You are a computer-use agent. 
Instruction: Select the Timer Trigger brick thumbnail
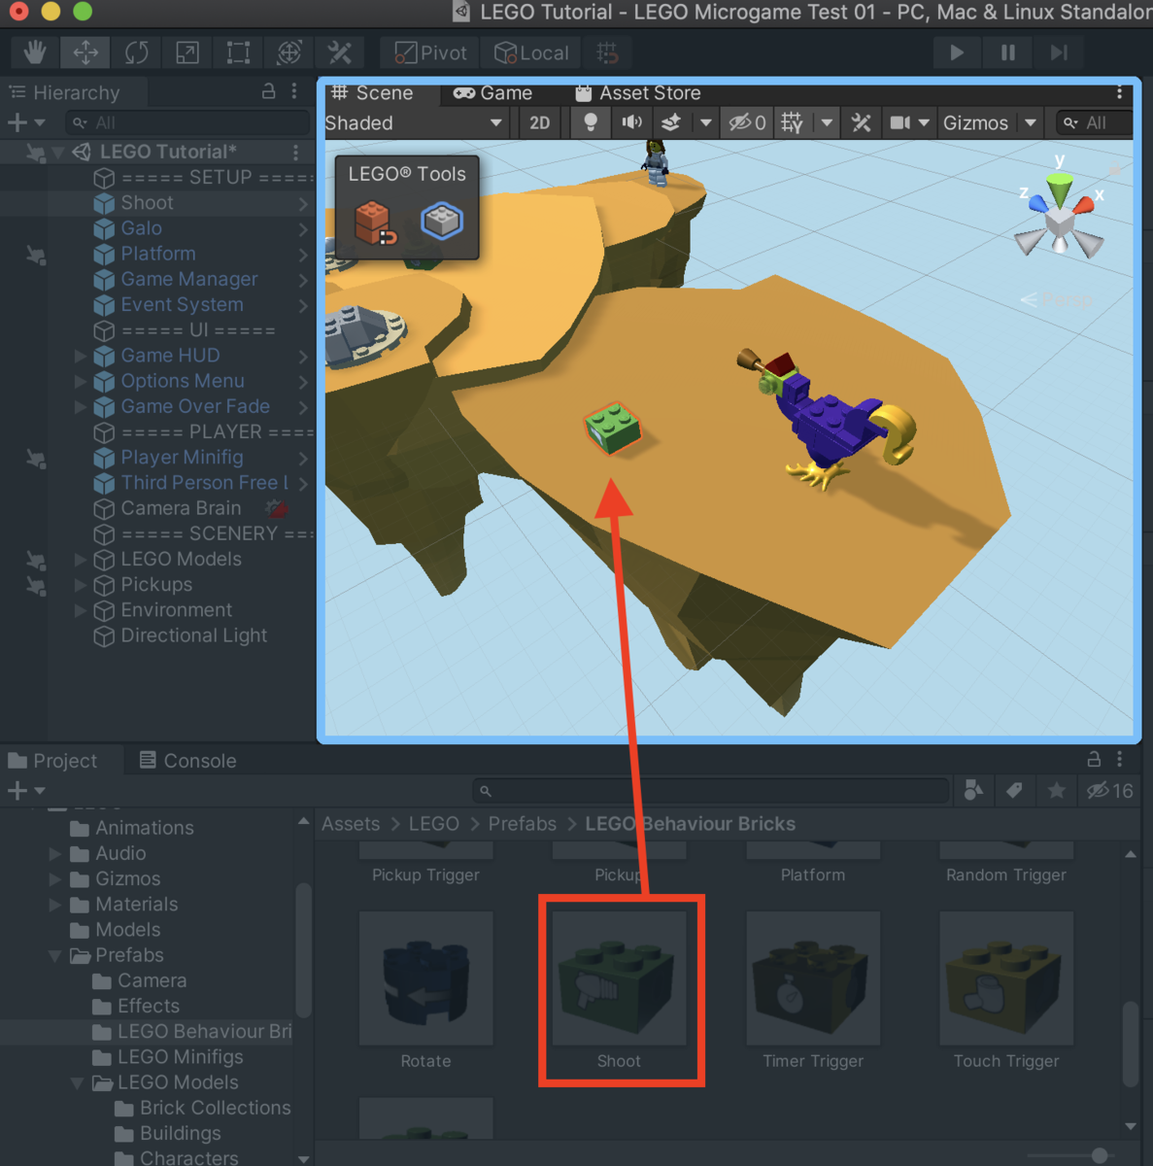pyautogui.click(x=813, y=978)
